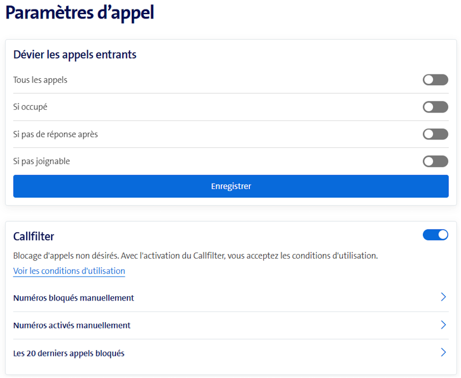This screenshot has width=461, height=378.
Task: View Les 20 derniers appels bloqués
Action: 69,353
